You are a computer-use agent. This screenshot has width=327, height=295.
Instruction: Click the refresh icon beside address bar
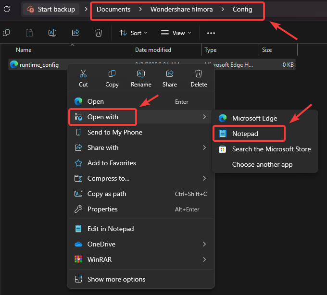7,9
